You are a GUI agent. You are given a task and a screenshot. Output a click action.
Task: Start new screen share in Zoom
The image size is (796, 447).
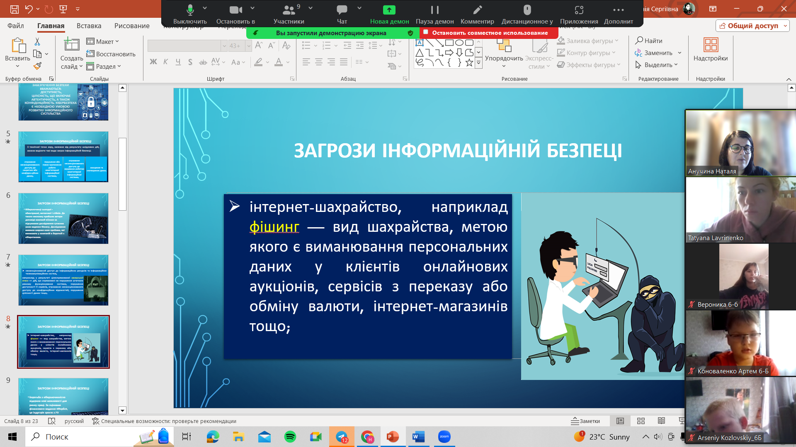point(389,14)
